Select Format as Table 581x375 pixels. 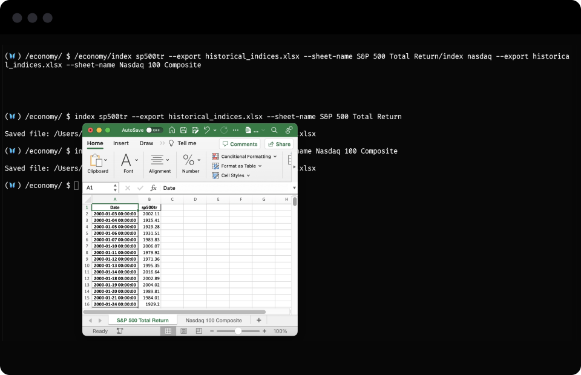point(239,166)
